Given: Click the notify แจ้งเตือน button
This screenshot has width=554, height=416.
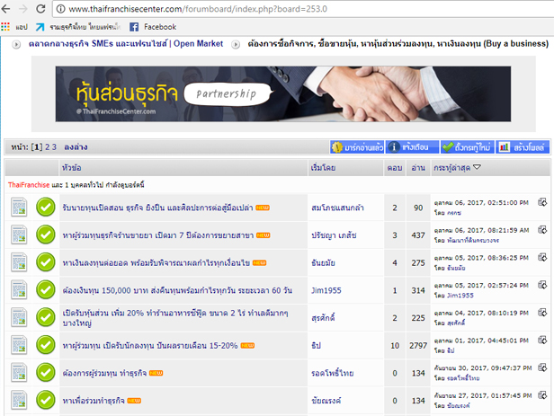Looking at the screenshot, I should (x=412, y=147).
